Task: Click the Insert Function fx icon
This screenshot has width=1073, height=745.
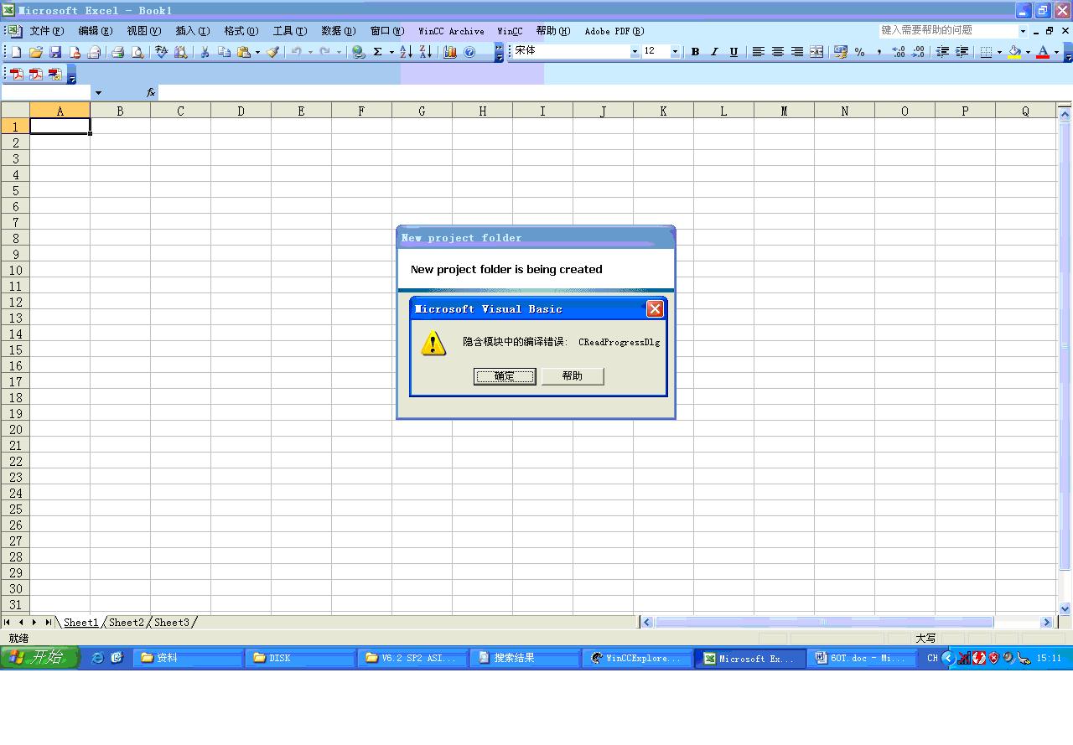Action: click(x=151, y=92)
